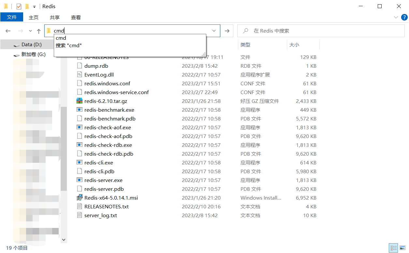Click the 6,952 KB size cell

306,198
